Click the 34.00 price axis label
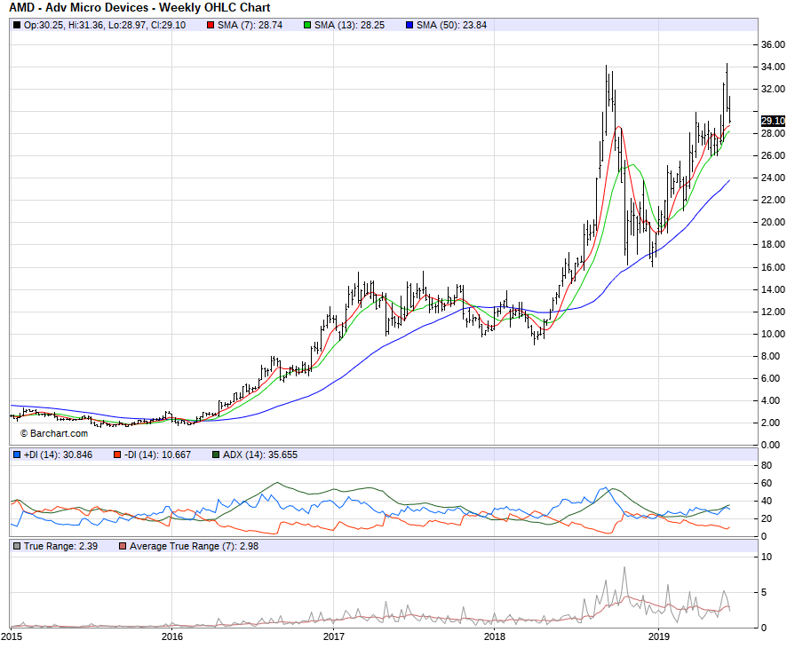The height and width of the screenshot is (664, 795). click(773, 67)
